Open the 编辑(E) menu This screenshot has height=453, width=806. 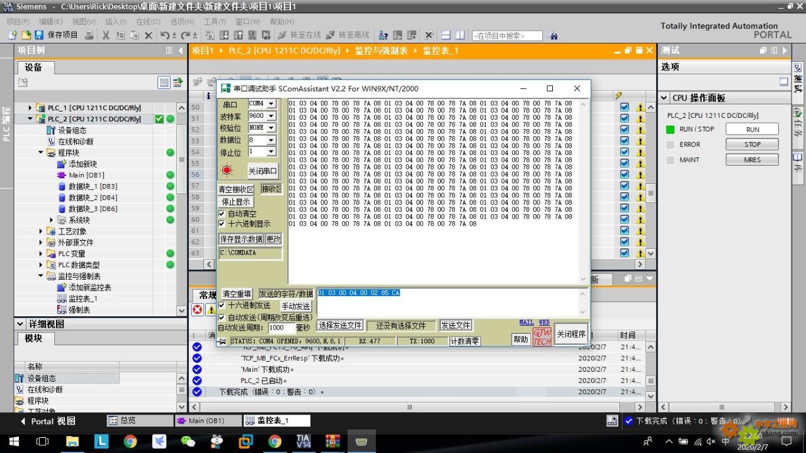pyautogui.click(x=51, y=21)
